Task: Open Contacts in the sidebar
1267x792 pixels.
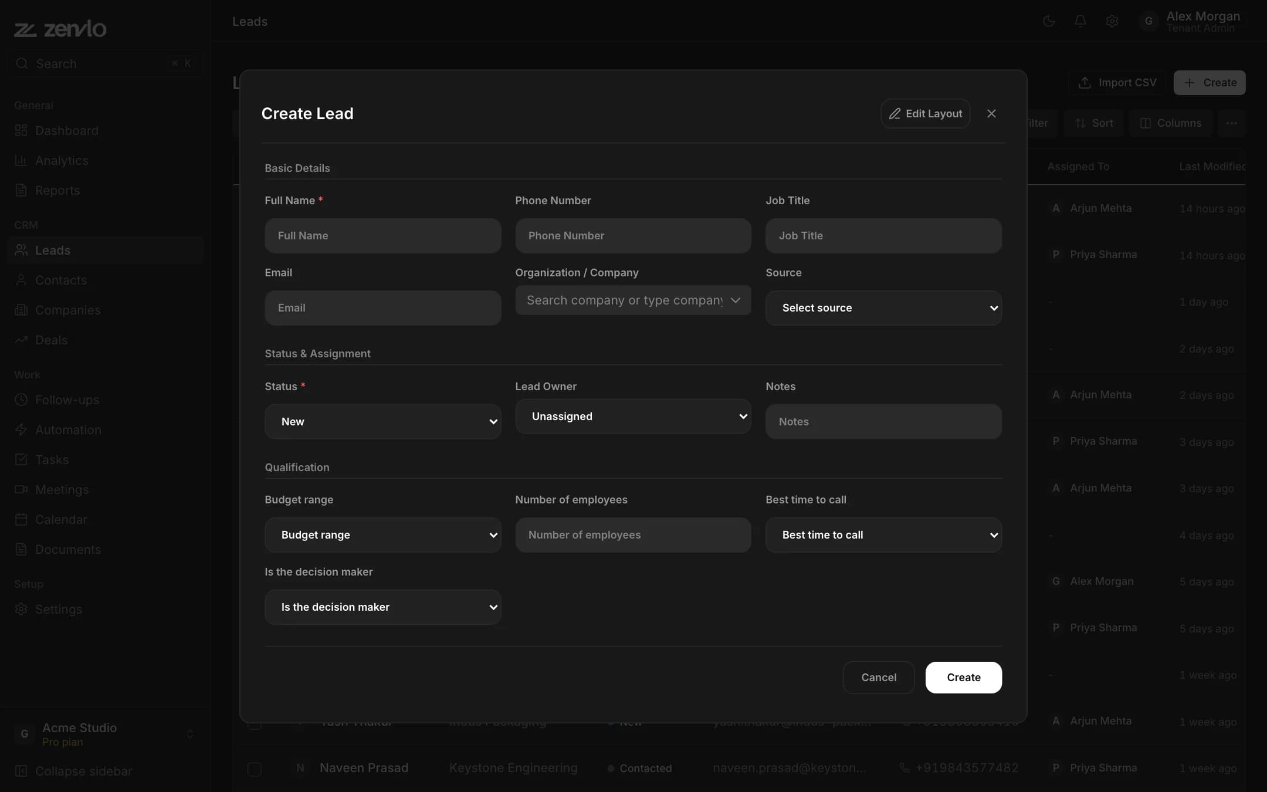Action: (x=106, y=280)
